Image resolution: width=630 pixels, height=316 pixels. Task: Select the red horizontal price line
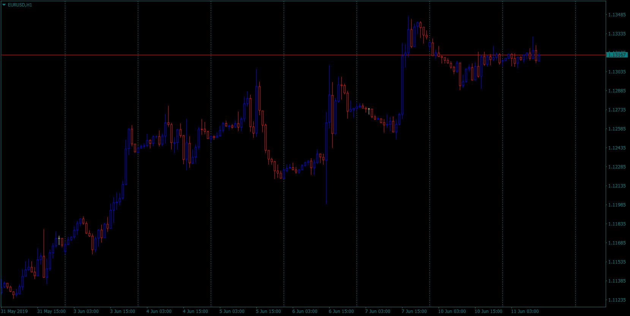[x=303, y=55]
